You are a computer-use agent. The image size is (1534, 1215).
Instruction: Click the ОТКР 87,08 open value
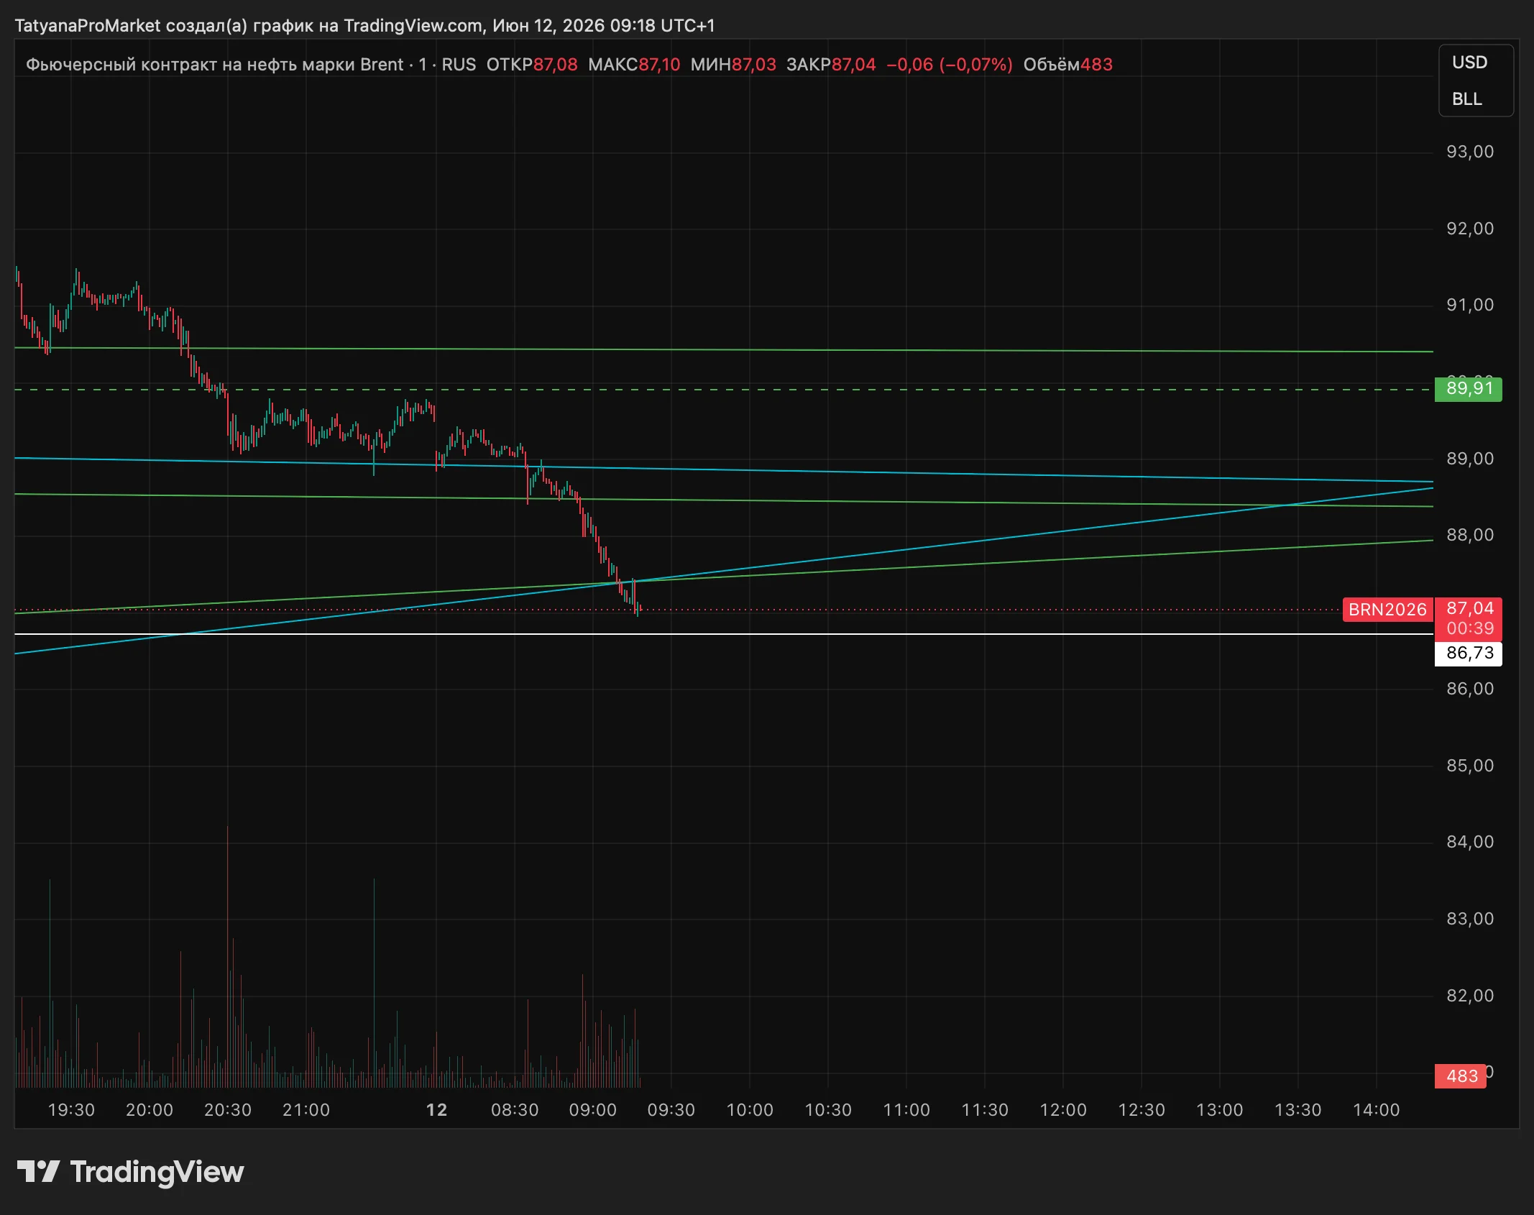[x=532, y=65]
